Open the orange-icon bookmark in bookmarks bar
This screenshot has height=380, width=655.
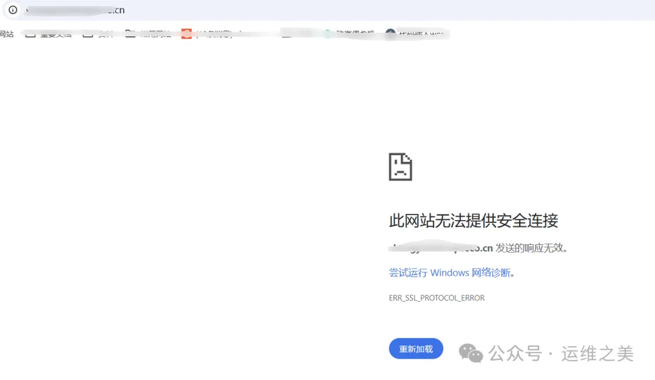point(186,34)
